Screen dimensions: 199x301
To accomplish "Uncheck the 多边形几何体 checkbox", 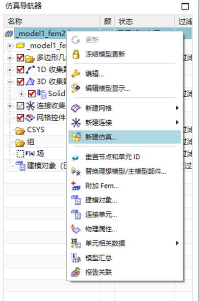I will (x=20, y=58).
